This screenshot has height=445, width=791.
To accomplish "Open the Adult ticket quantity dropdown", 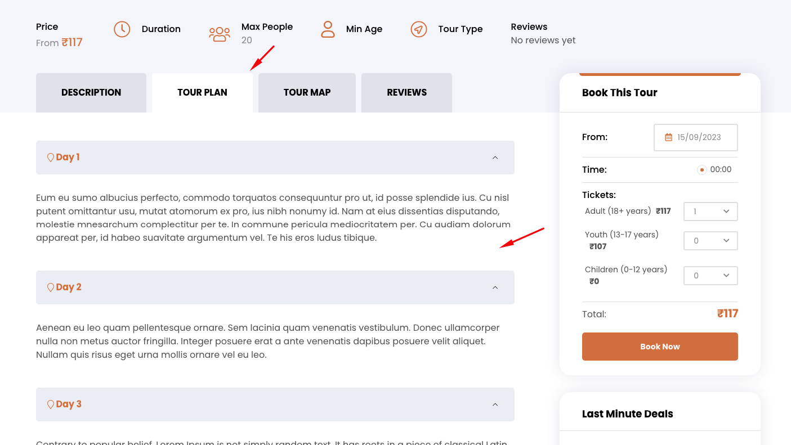I will pyautogui.click(x=710, y=212).
